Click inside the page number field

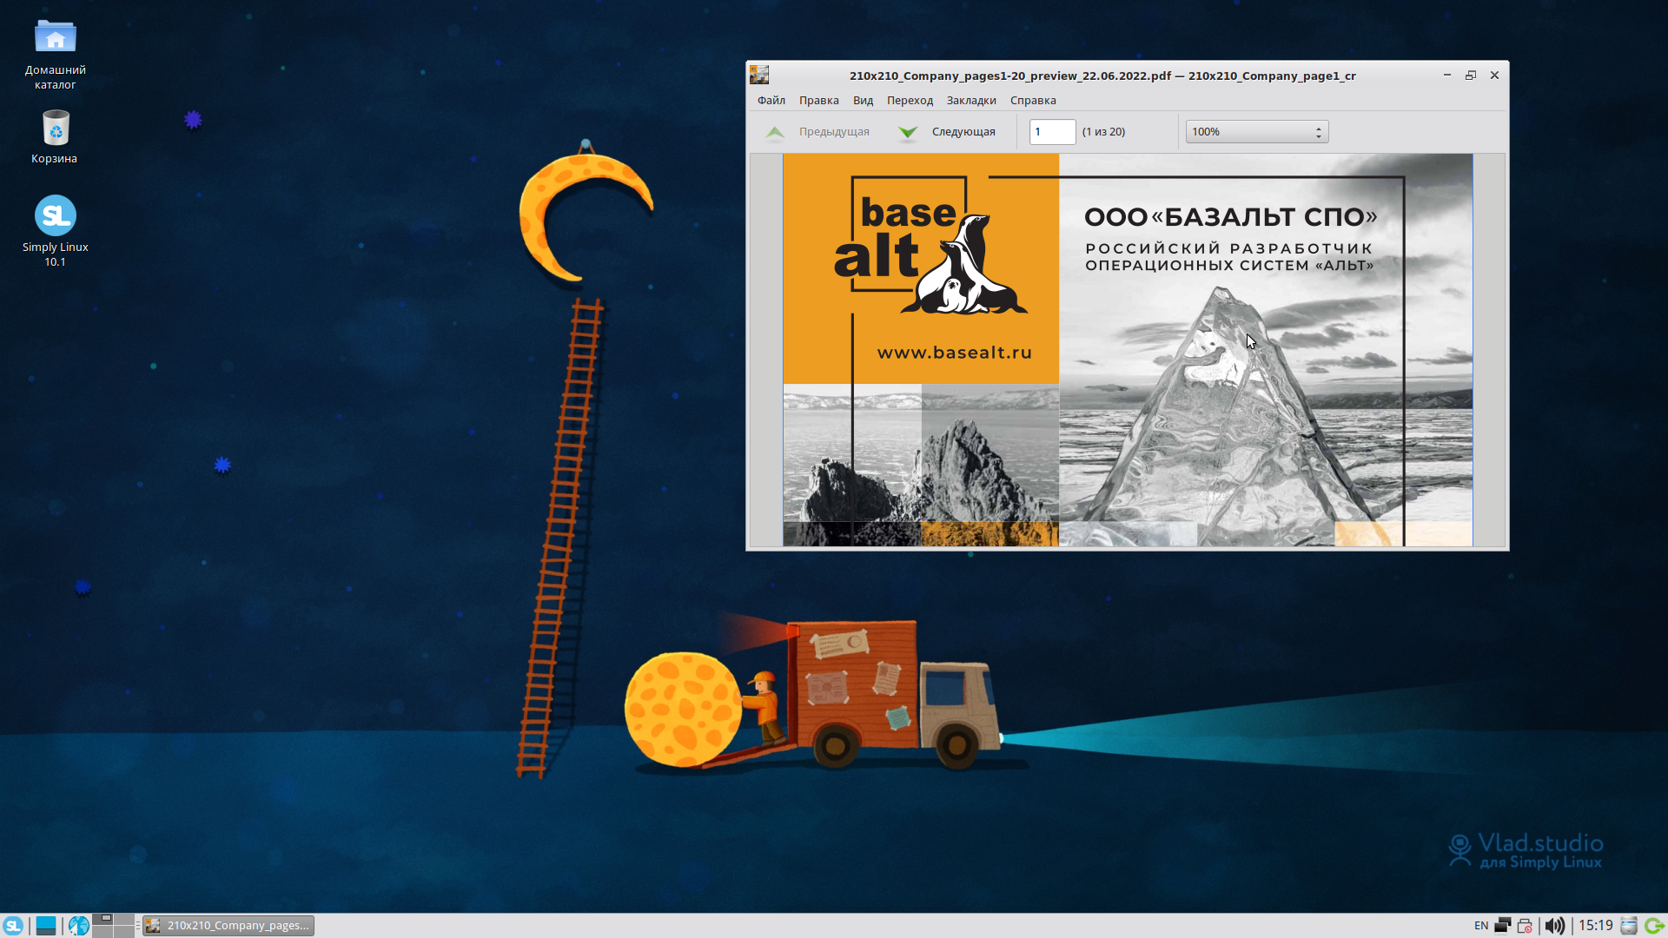pyautogui.click(x=1052, y=131)
